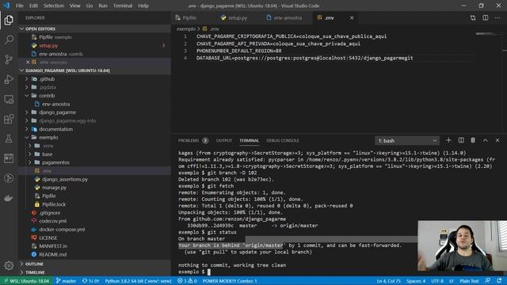
Task: Open the Explorer view in activity bar
Action: [9, 20]
